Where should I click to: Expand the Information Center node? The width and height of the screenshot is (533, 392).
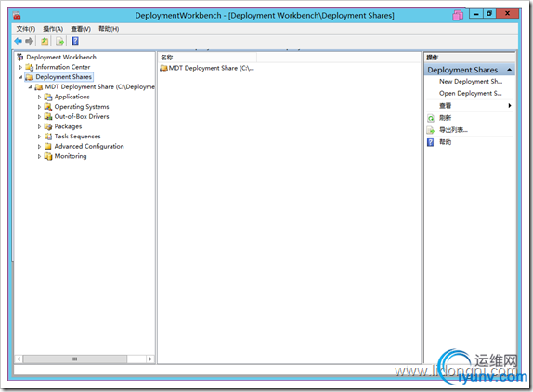pyautogui.click(x=20, y=67)
